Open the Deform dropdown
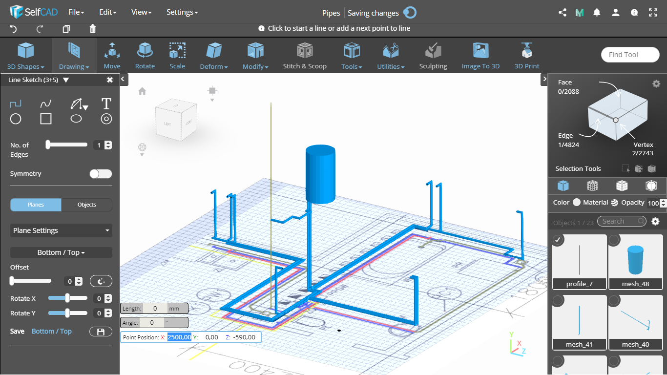 pyautogui.click(x=214, y=55)
